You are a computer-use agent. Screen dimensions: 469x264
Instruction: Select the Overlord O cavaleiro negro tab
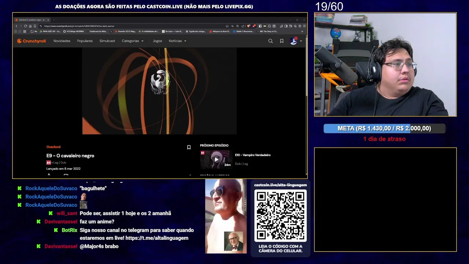32,20
